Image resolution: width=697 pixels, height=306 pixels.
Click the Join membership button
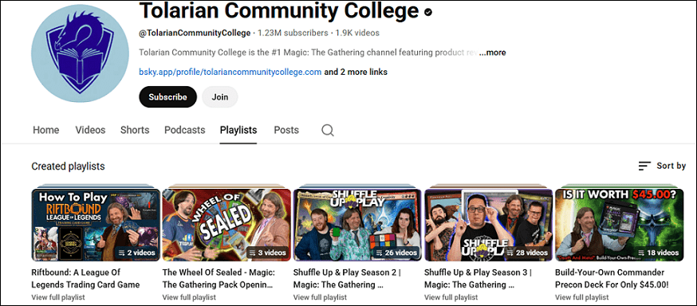pyautogui.click(x=219, y=96)
